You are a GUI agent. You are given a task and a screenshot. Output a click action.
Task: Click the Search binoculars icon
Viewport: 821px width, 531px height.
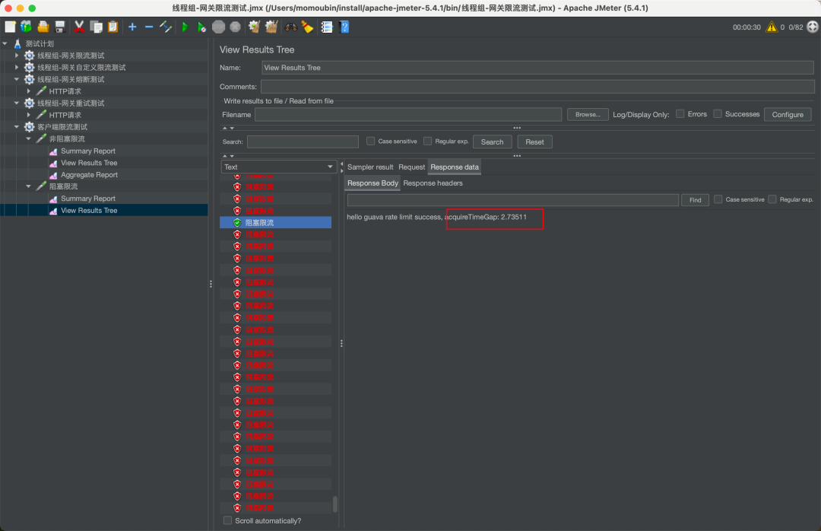[291, 27]
